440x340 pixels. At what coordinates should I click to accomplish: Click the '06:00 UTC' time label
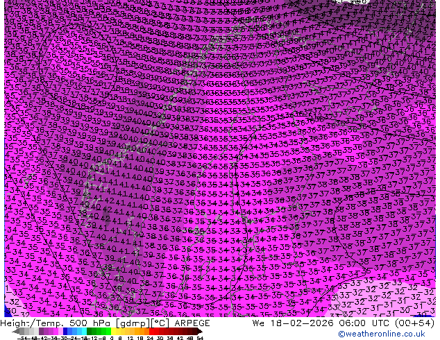364,323
